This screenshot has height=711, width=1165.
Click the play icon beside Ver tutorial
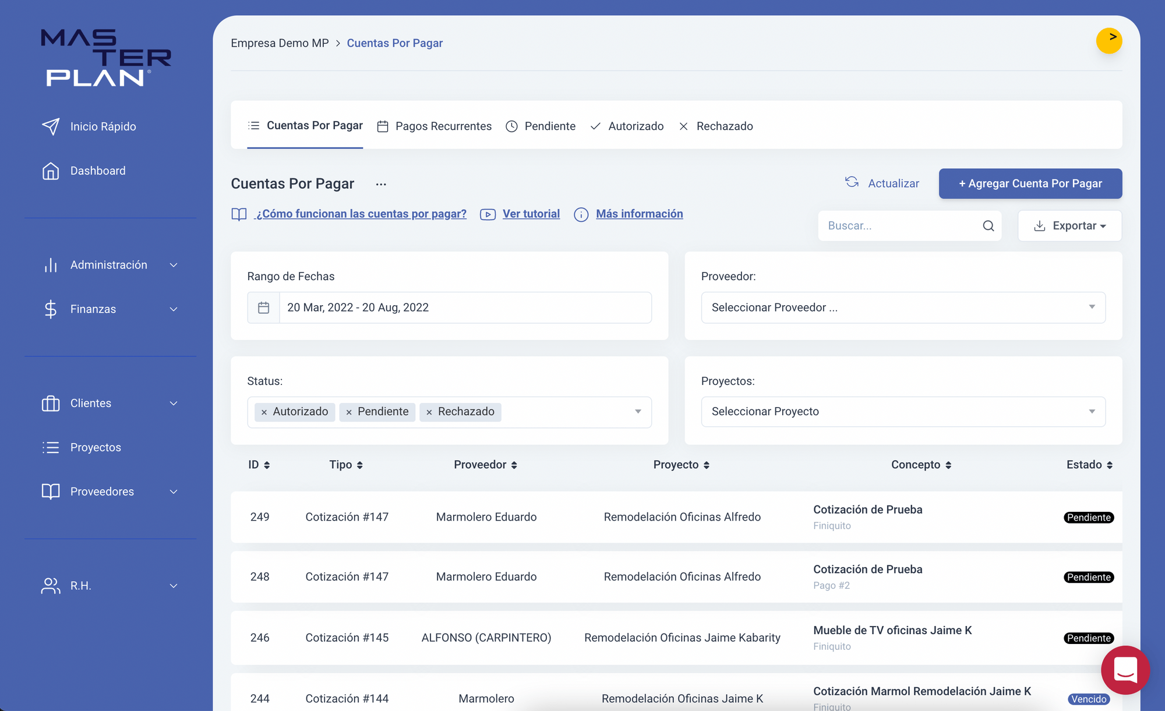point(488,214)
